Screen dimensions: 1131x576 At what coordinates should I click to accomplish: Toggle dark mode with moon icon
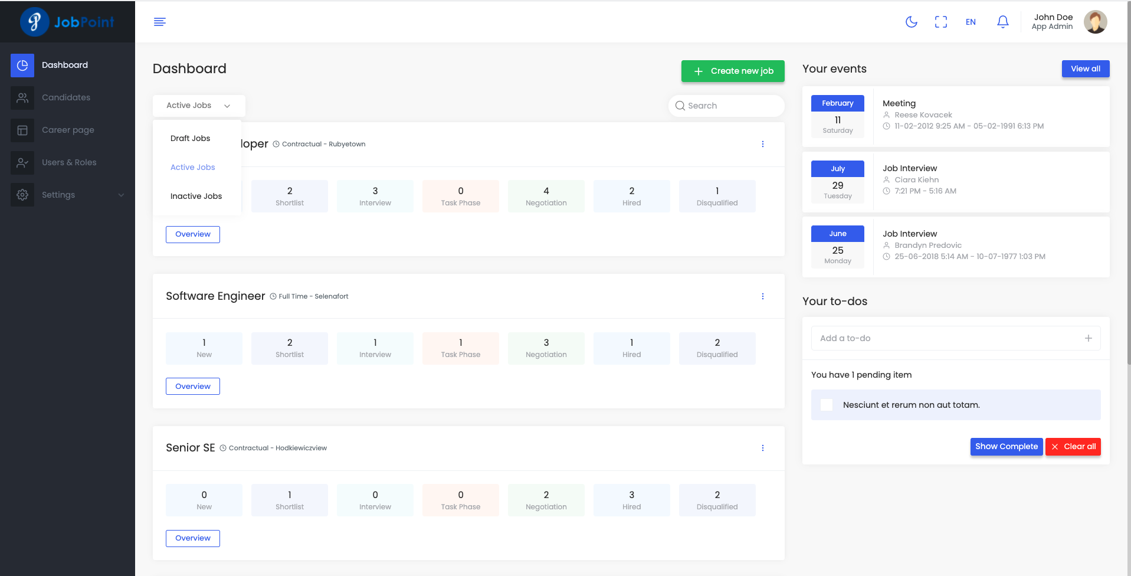coord(911,22)
